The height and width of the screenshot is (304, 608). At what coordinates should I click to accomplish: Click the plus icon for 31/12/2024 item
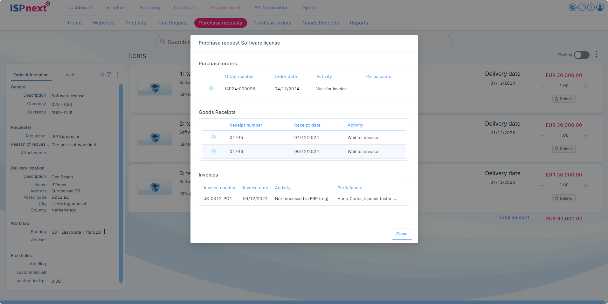pyautogui.click(x=585, y=86)
